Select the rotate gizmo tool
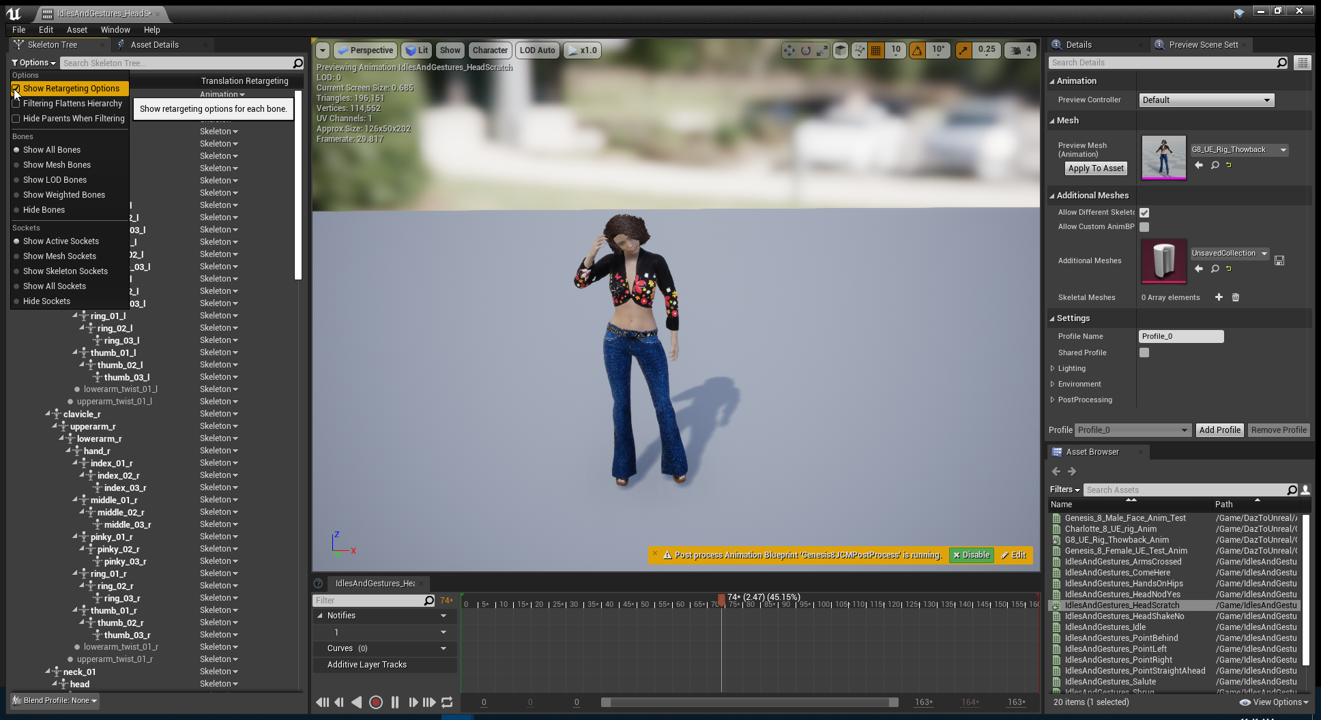 pyautogui.click(x=806, y=50)
